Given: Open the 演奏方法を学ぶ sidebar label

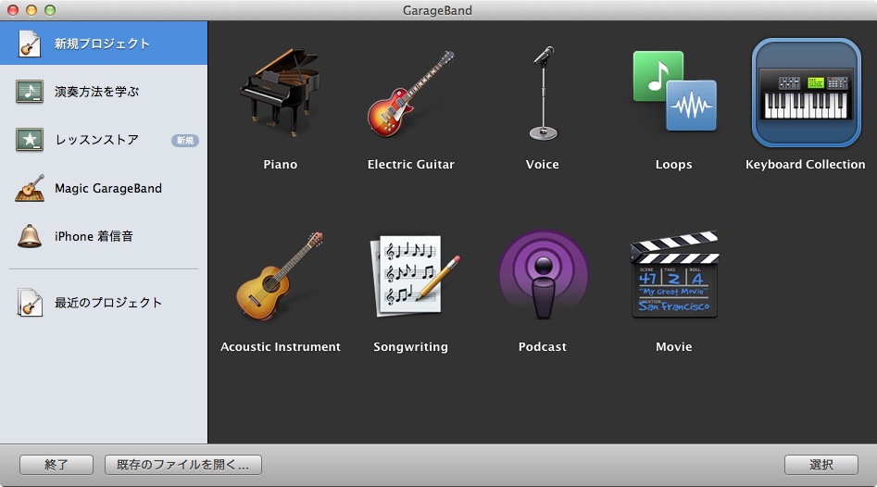Looking at the screenshot, I should tap(96, 92).
